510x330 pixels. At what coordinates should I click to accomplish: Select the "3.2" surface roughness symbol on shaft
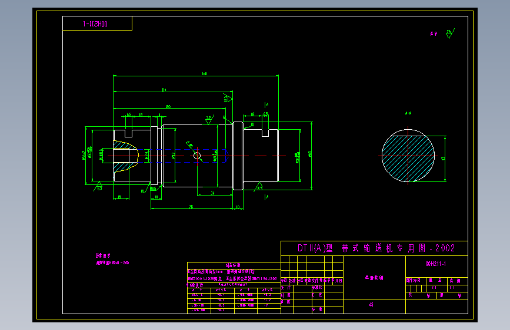pyautogui.click(x=209, y=119)
